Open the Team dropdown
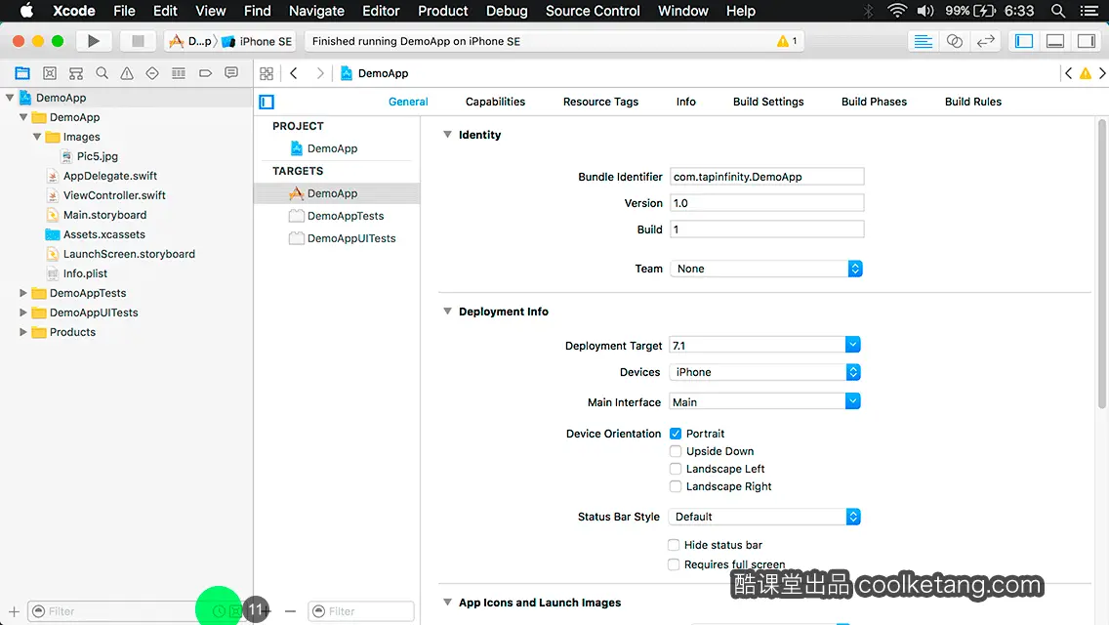The height and width of the screenshot is (625, 1109). coord(766,269)
